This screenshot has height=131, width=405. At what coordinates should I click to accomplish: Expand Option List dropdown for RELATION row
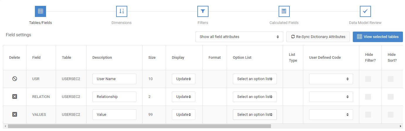pyautogui.click(x=255, y=97)
